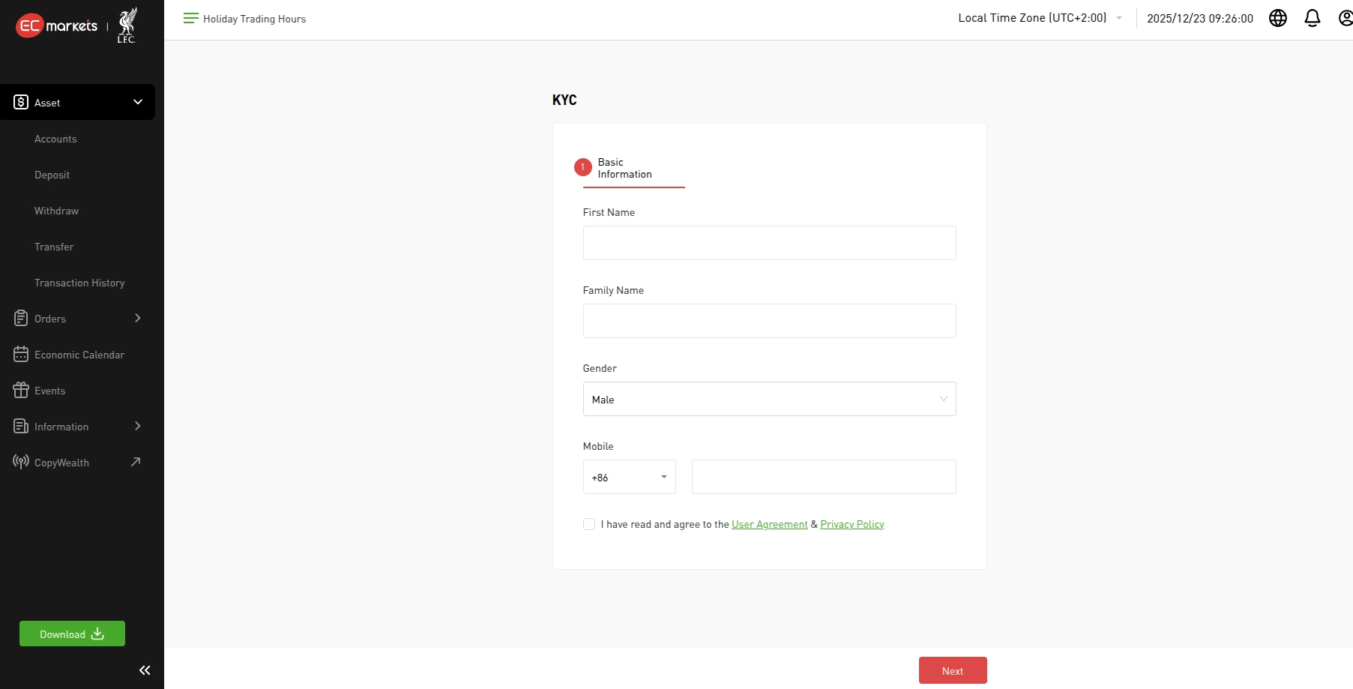1353x689 pixels.
Task: Click the Economic Calendar icon
Action: coord(21,355)
